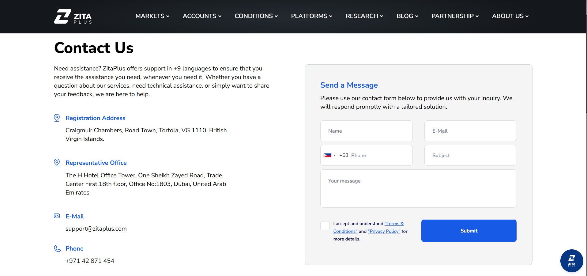Expand the PLATFORMS menu
The image size is (587, 276).
tap(312, 16)
